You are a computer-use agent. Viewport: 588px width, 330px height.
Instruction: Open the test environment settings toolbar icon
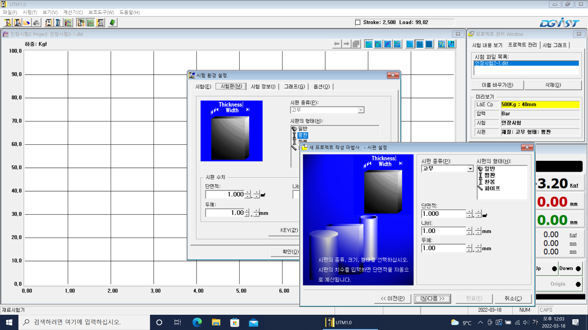[49, 23]
